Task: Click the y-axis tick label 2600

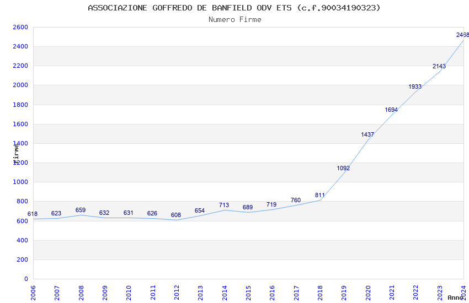Action: [x=20, y=27]
